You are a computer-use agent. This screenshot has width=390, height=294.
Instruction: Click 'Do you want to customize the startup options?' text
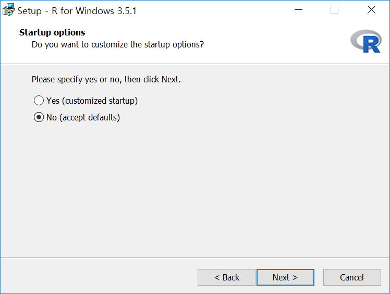click(118, 44)
